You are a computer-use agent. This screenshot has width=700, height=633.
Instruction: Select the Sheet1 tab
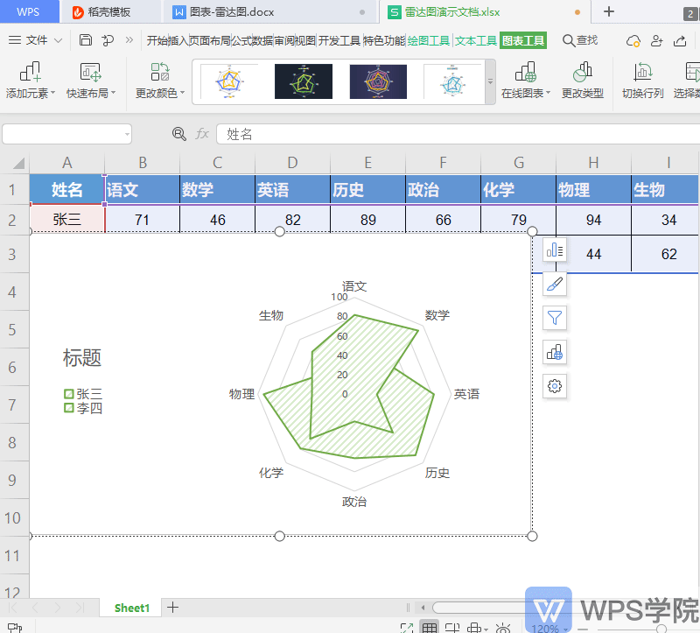(132, 608)
